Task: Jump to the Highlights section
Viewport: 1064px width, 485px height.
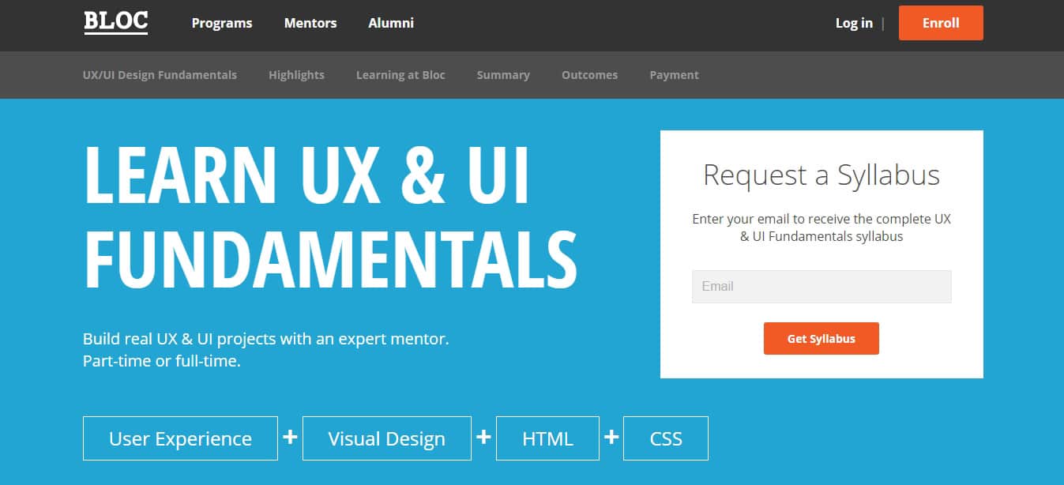Action: click(296, 75)
